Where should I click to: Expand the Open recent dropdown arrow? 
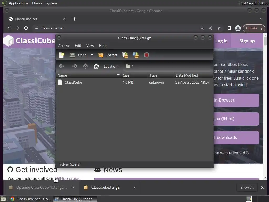point(92,55)
